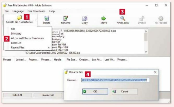This screenshot has height=107, width=174.
Task: Click the Handle column header
Action: click(57, 60)
